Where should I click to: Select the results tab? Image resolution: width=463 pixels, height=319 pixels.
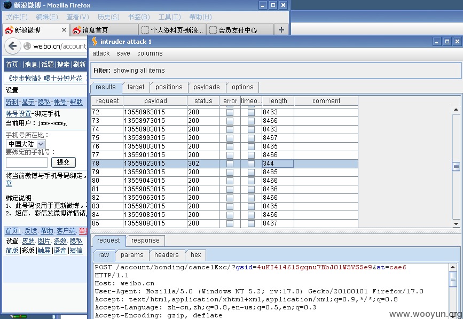click(106, 87)
